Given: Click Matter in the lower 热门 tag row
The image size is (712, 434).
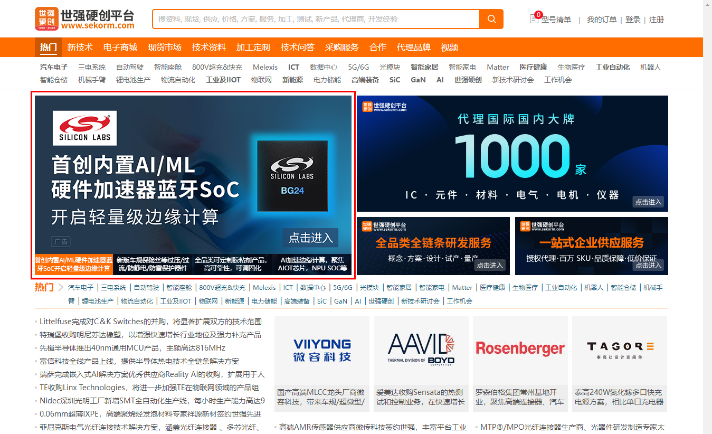Looking at the screenshot, I should (462, 288).
